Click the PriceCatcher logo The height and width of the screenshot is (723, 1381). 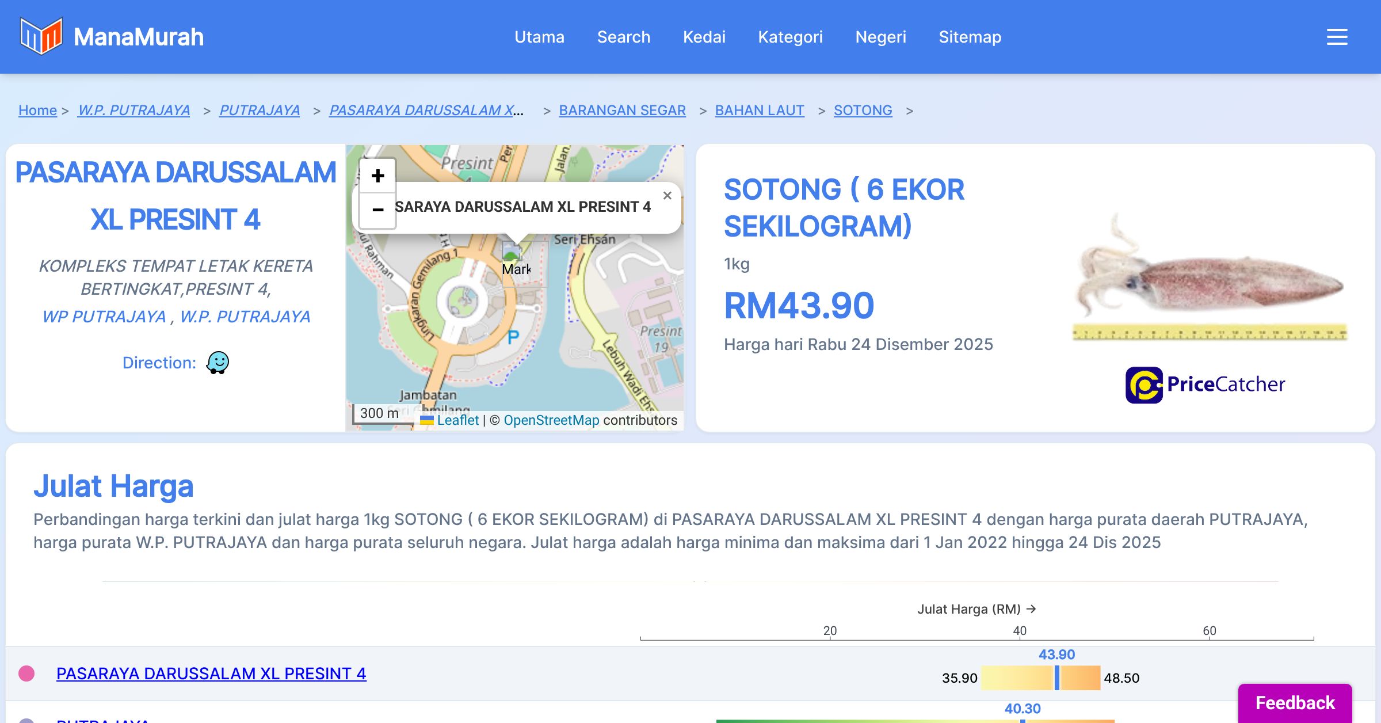click(1205, 385)
